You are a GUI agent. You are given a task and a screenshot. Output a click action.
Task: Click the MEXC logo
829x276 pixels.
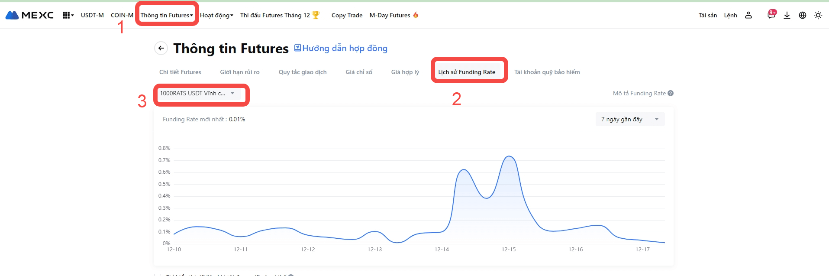click(x=29, y=15)
